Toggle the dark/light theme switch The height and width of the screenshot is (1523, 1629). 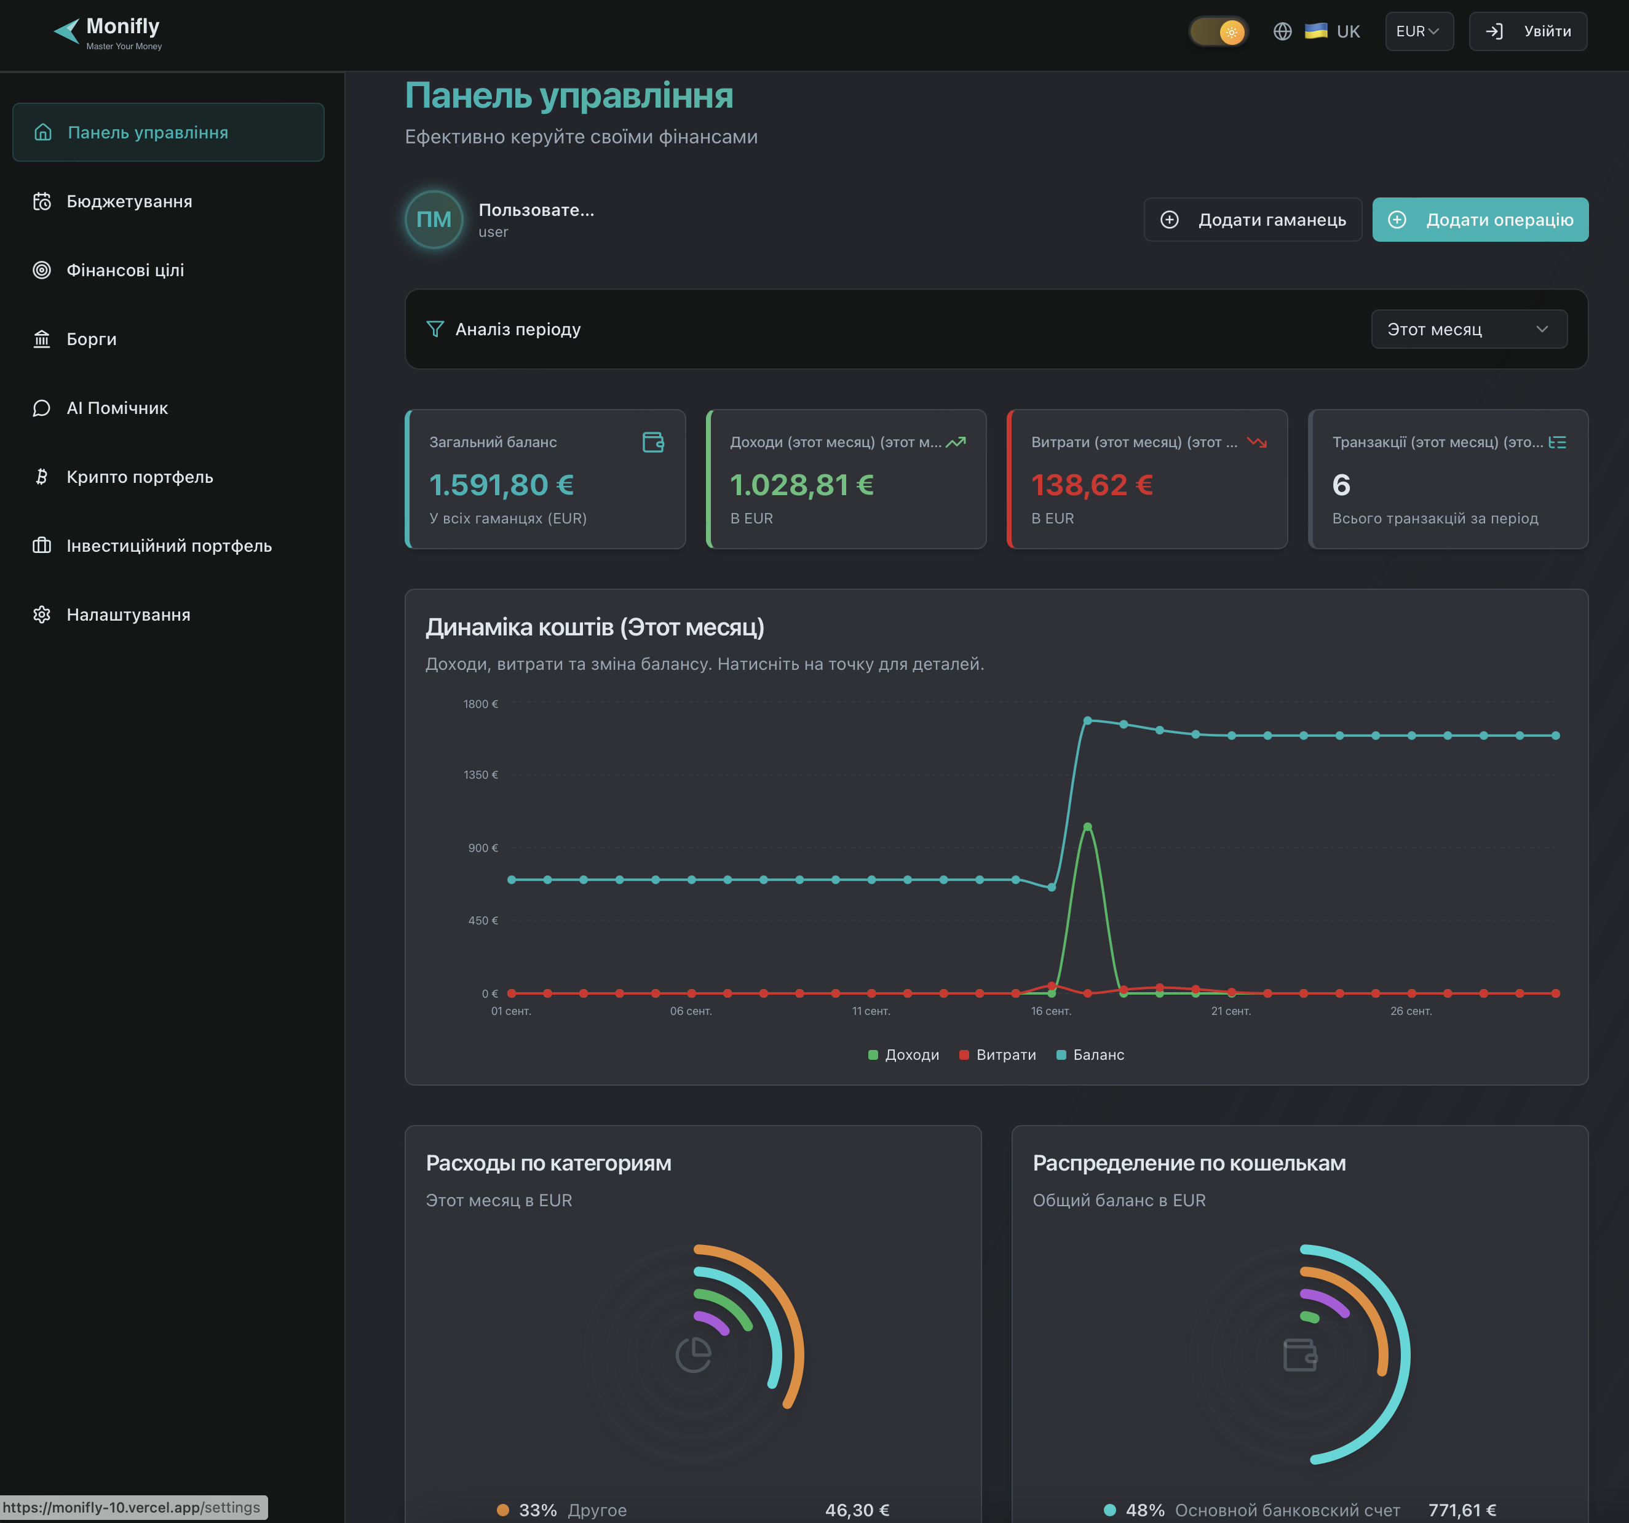[x=1218, y=32]
